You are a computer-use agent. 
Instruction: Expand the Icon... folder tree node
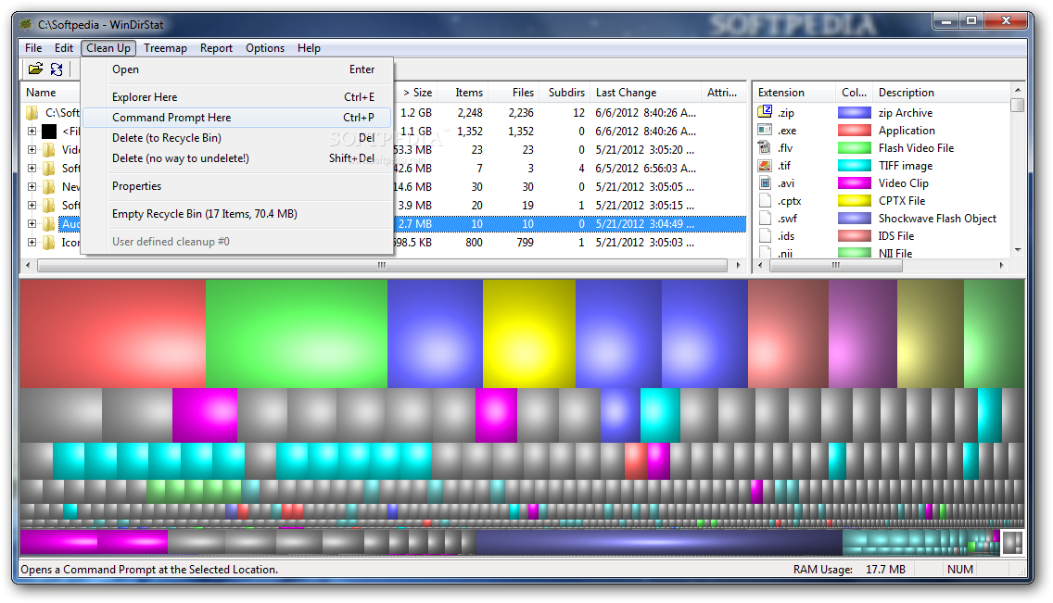[x=32, y=242]
